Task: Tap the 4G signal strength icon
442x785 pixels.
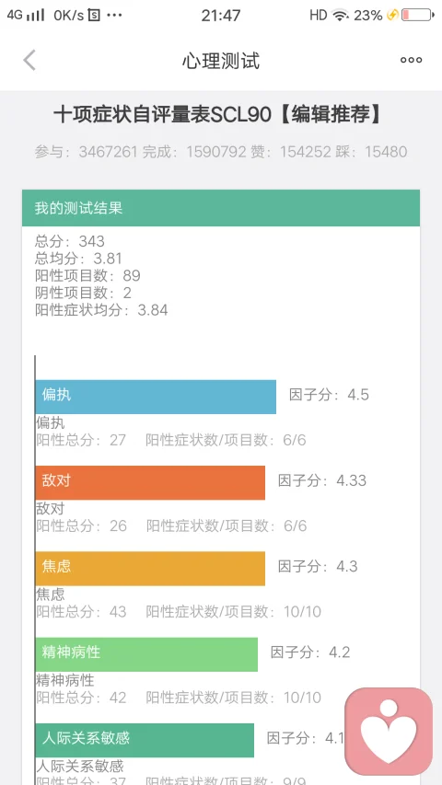Action: point(26,15)
